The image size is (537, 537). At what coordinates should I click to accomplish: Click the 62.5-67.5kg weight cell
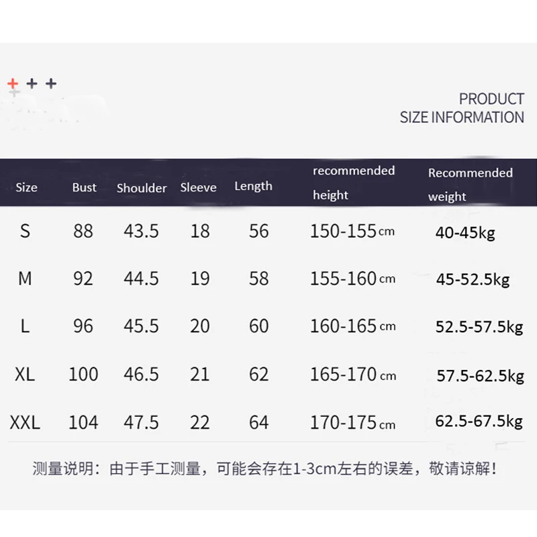(x=479, y=422)
